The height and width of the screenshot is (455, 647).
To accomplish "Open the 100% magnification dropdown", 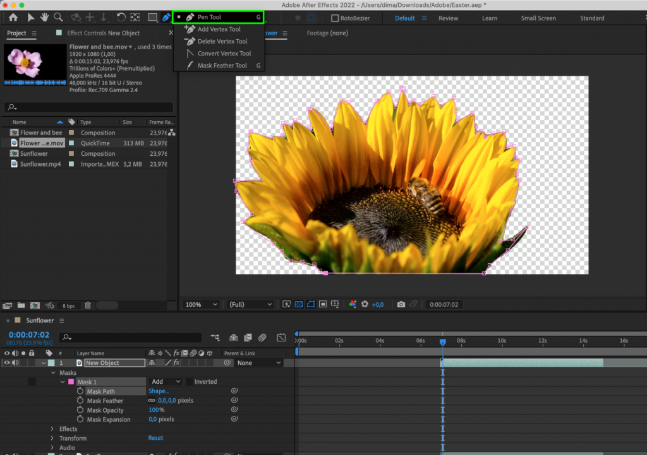I will [200, 304].
